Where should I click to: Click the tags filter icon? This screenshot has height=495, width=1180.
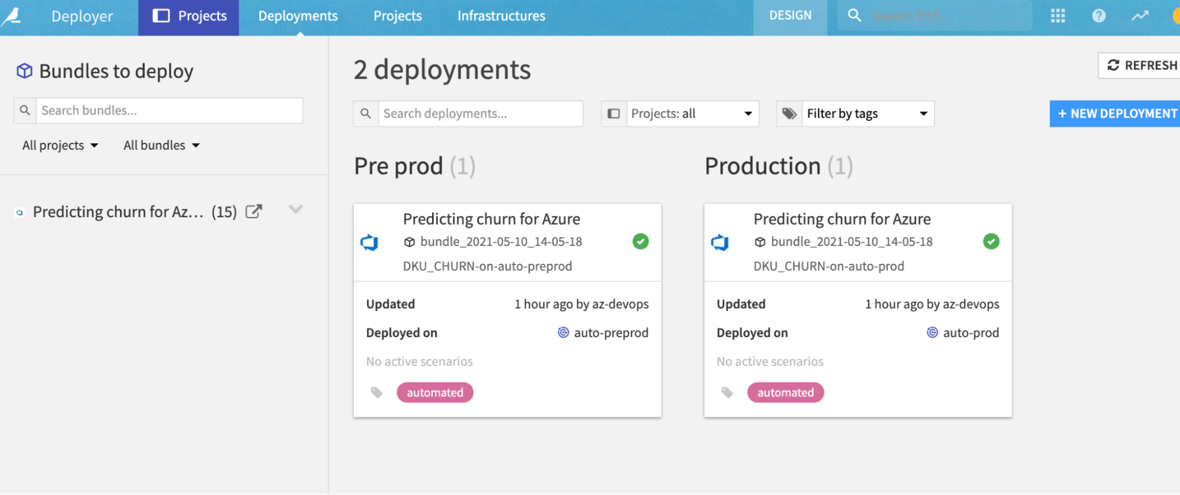(x=789, y=113)
